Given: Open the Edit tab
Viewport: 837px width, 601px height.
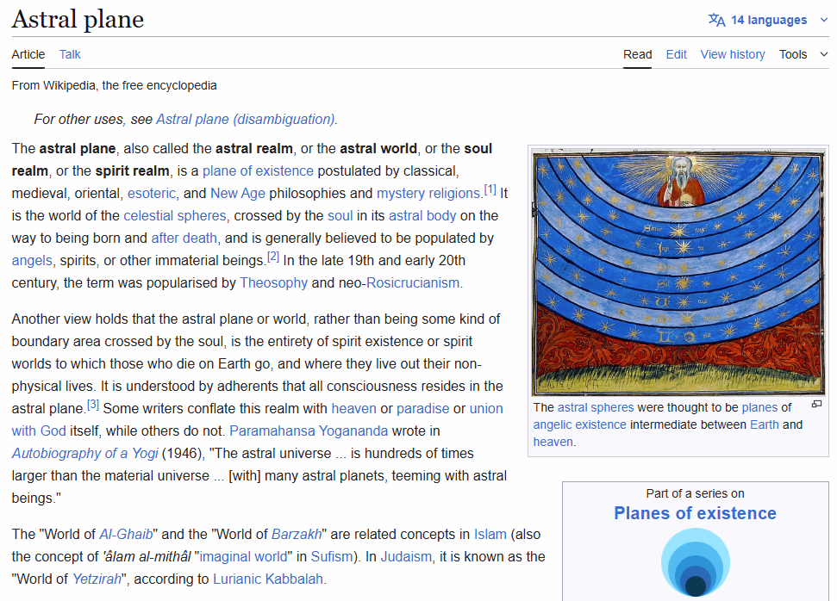Looking at the screenshot, I should (676, 54).
